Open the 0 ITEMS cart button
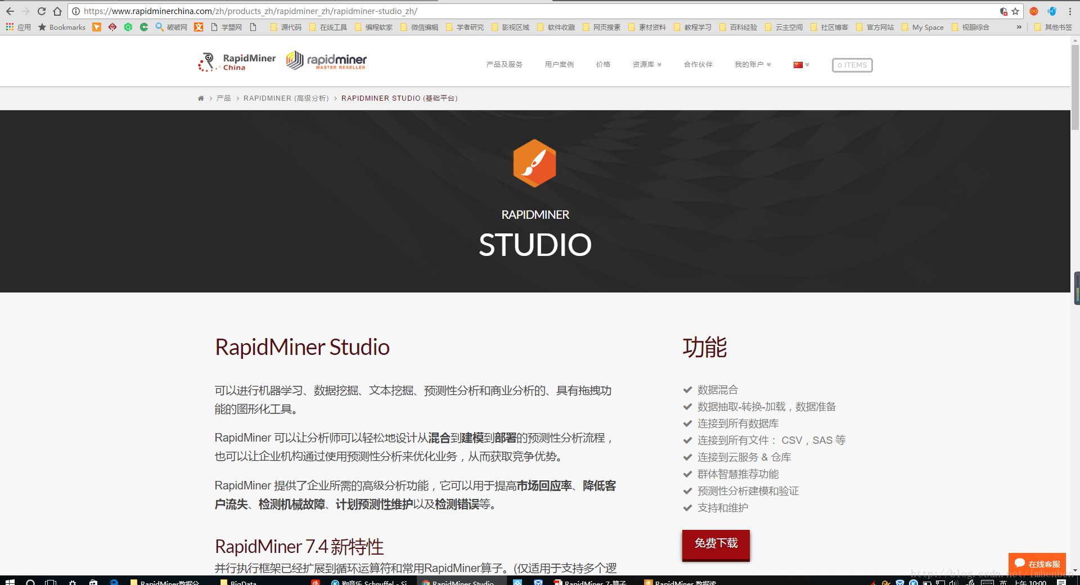This screenshot has width=1080, height=585. 852,65
